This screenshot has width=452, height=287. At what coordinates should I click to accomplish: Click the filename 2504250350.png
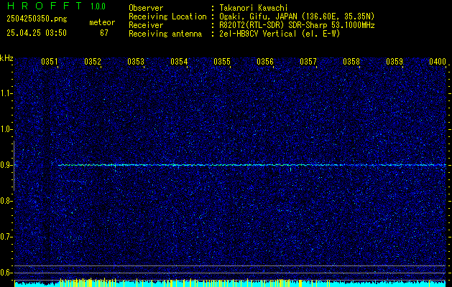pos(37,19)
